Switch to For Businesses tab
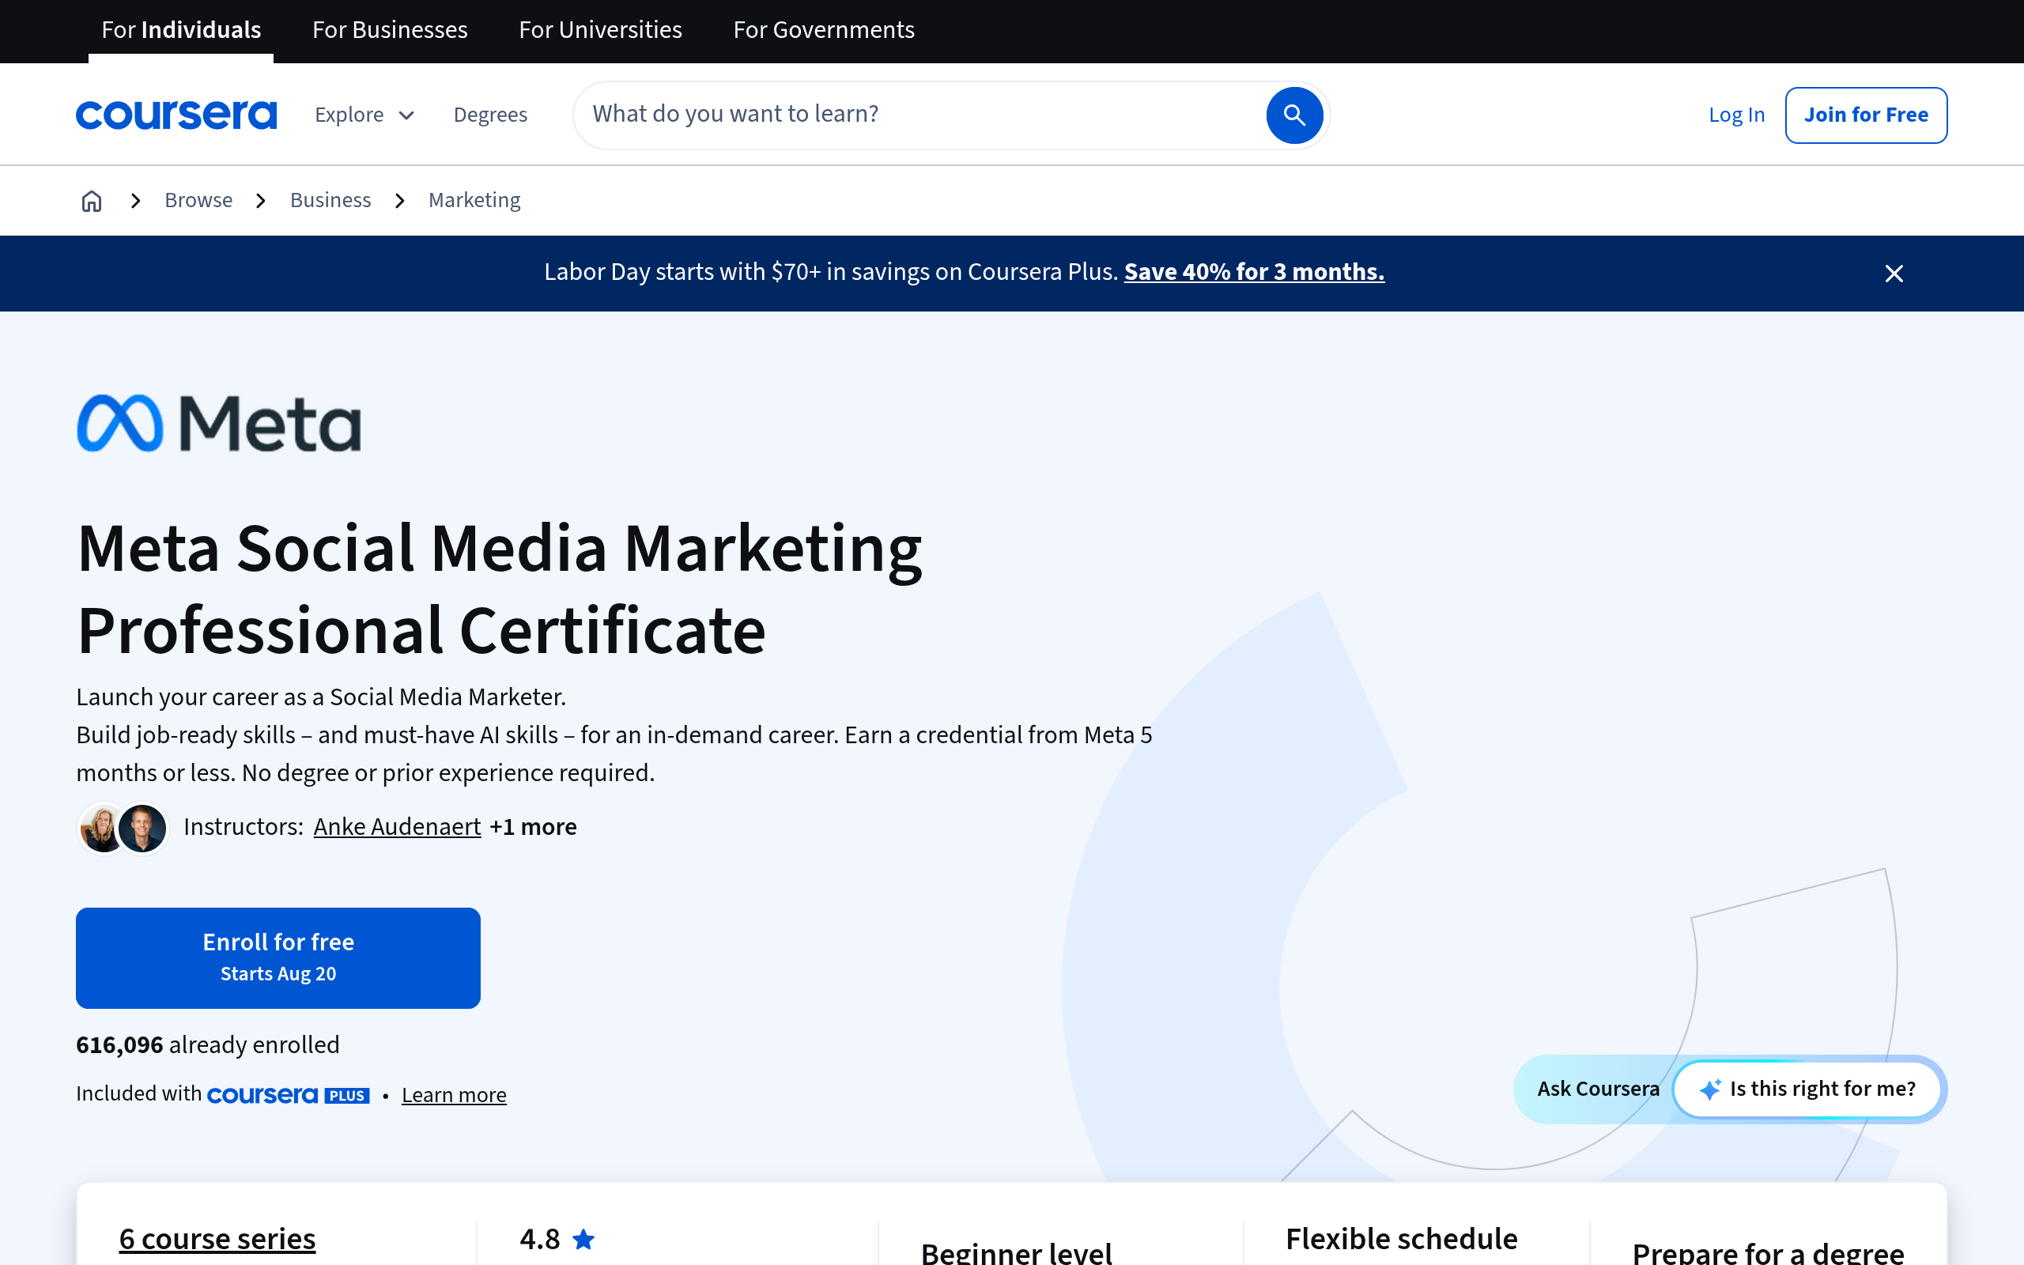Image resolution: width=2024 pixels, height=1265 pixels. pos(390,30)
